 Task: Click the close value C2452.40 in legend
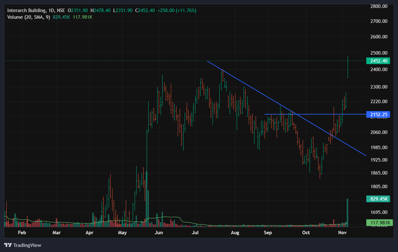point(145,11)
